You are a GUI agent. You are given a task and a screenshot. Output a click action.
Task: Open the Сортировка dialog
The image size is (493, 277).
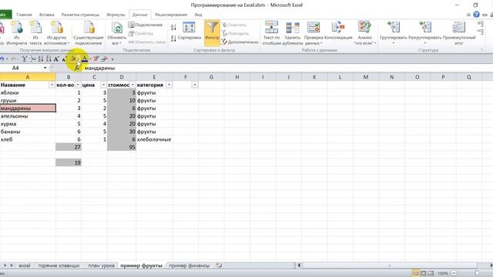click(189, 31)
